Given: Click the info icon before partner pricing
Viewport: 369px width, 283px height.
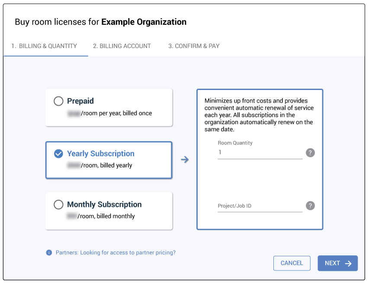Looking at the screenshot, I should [x=49, y=253].
